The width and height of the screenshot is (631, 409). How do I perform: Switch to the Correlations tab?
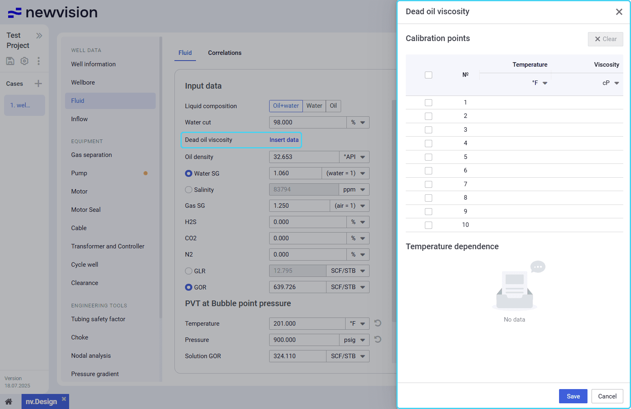point(224,53)
